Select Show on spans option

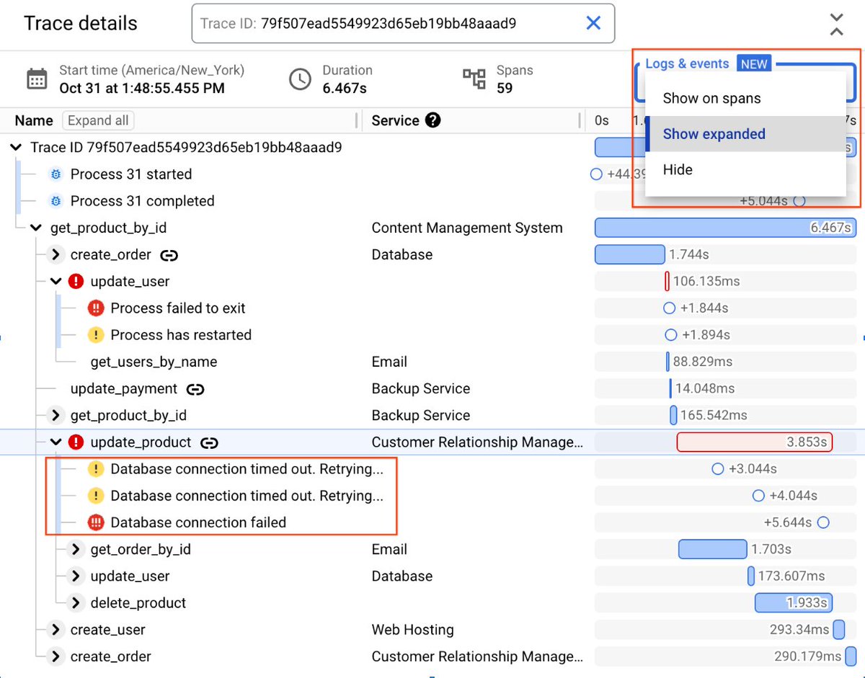click(745, 99)
